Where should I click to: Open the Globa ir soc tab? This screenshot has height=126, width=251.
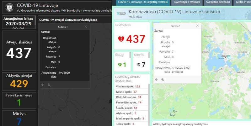point(243,3)
